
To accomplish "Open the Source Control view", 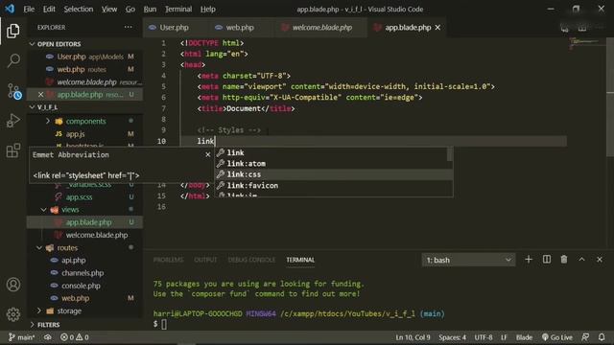I will (13, 91).
